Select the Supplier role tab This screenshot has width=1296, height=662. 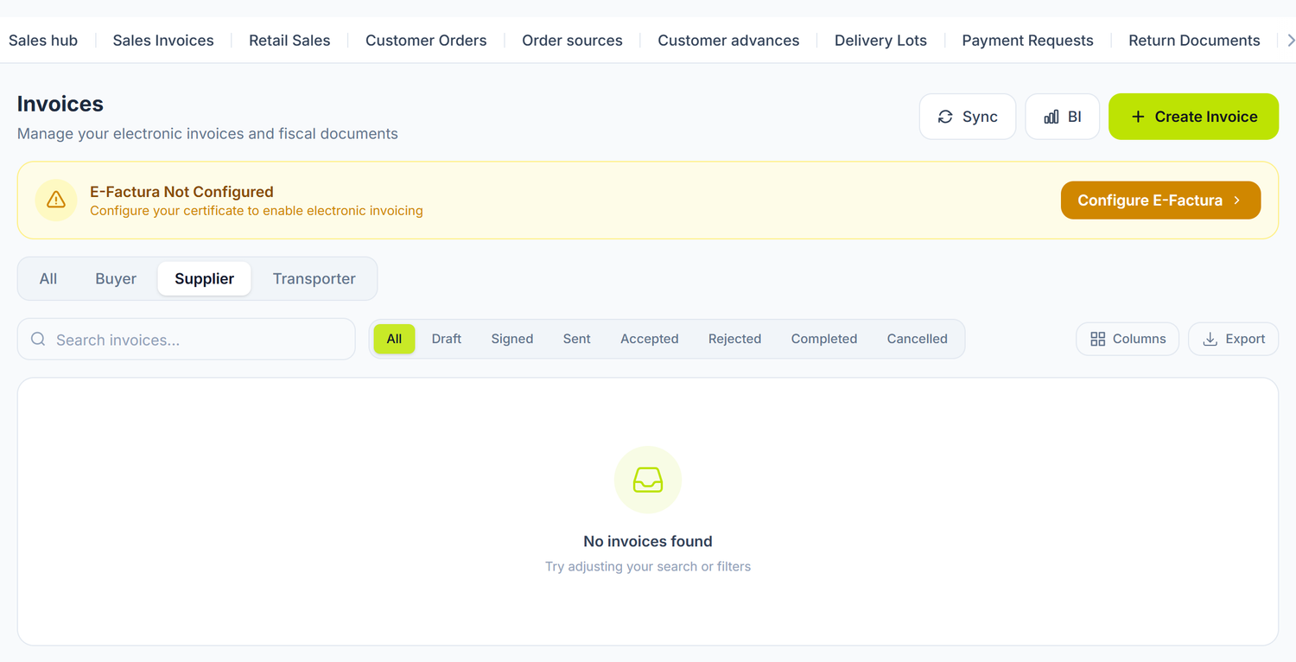pos(204,278)
